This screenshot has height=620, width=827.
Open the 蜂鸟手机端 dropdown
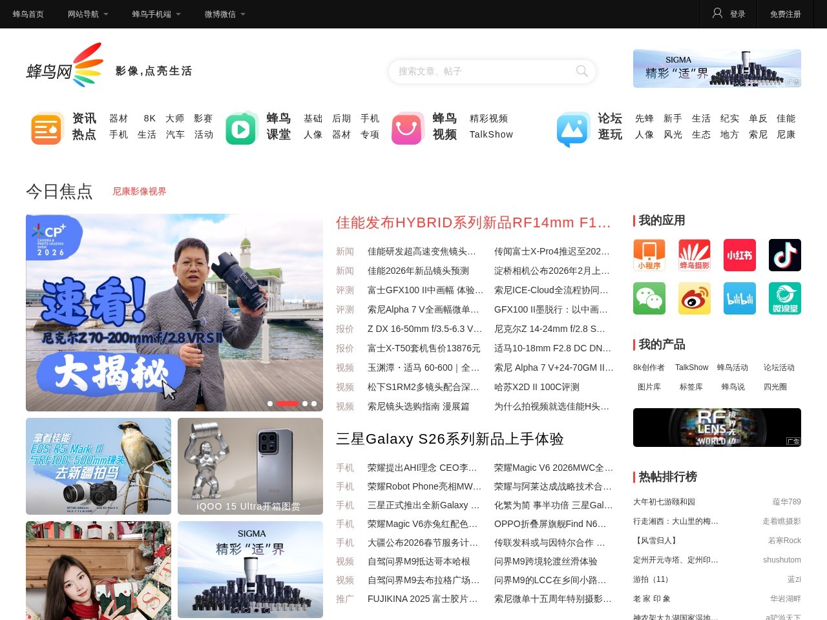(x=153, y=14)
